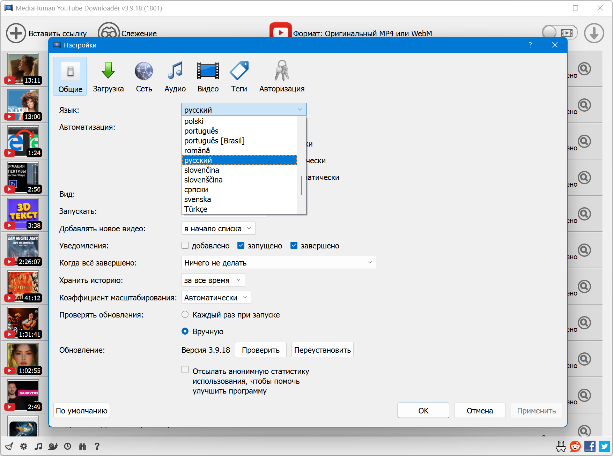Switch to the Сеть settings tab
The height and width of the screenshot is (456, 613).
click(144, 76)
